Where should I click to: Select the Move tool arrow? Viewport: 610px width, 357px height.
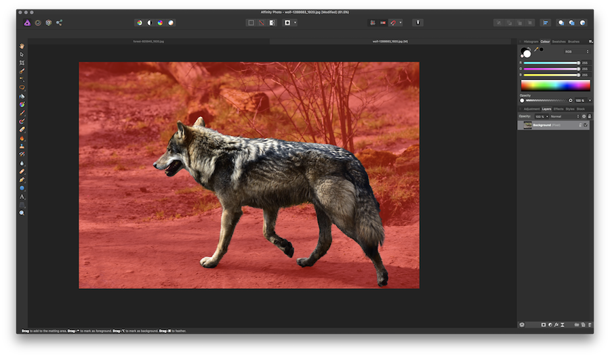click(22, 54)
